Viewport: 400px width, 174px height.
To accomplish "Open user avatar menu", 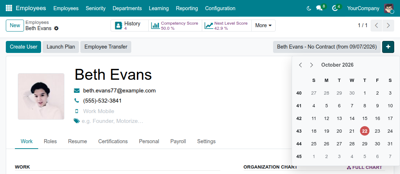I will tap(389, 8).
